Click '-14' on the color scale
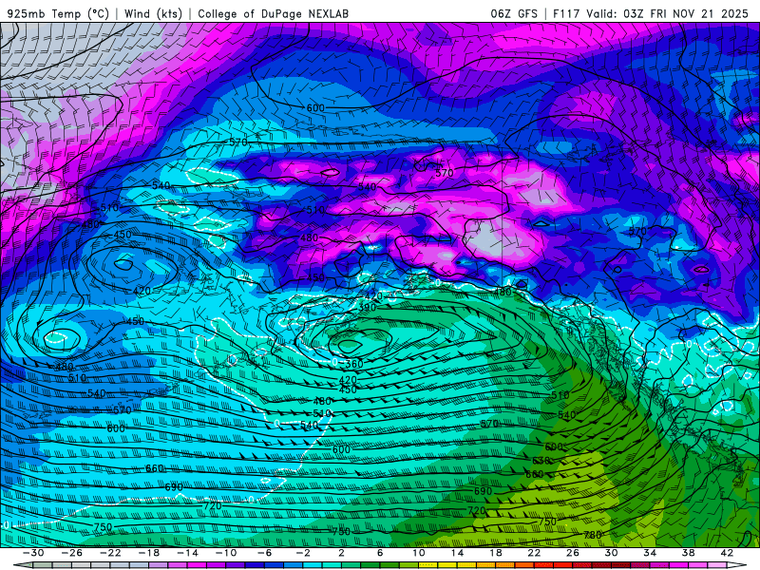The image size is (760, 570). click(187, 553)
